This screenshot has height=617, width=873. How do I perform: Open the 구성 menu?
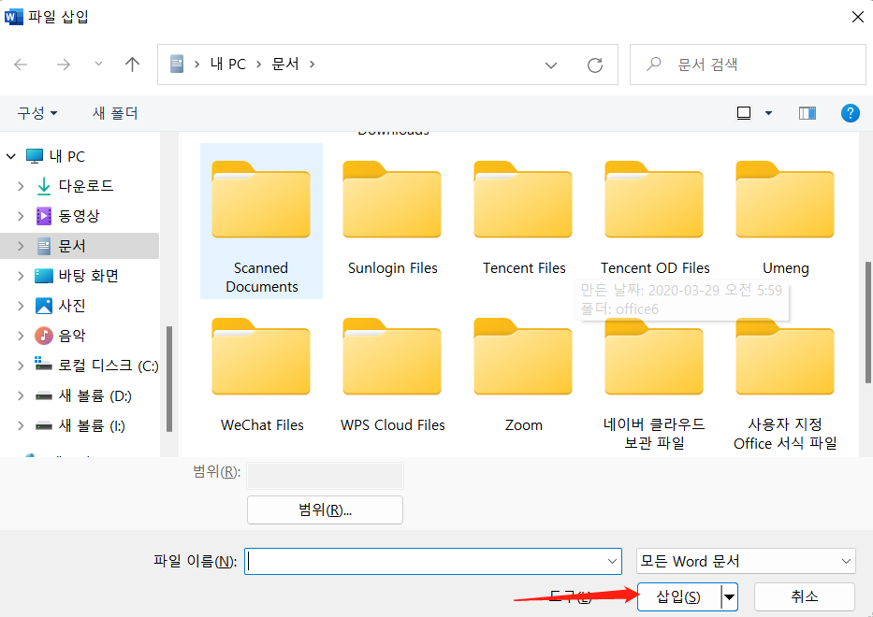pyautogui.click(x=37, y=113)
